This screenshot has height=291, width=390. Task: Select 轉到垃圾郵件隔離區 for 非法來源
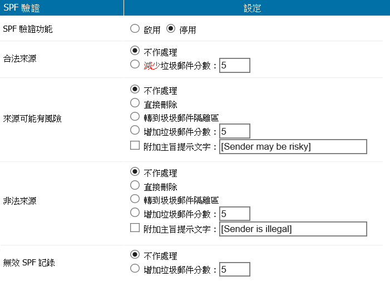135,199
